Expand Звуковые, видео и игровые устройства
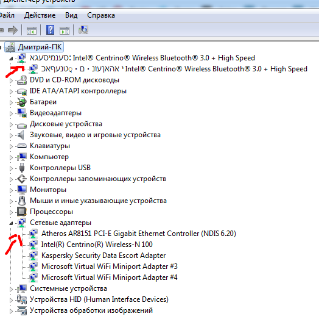This screenshot has width=319, height=322. [11, 135]
